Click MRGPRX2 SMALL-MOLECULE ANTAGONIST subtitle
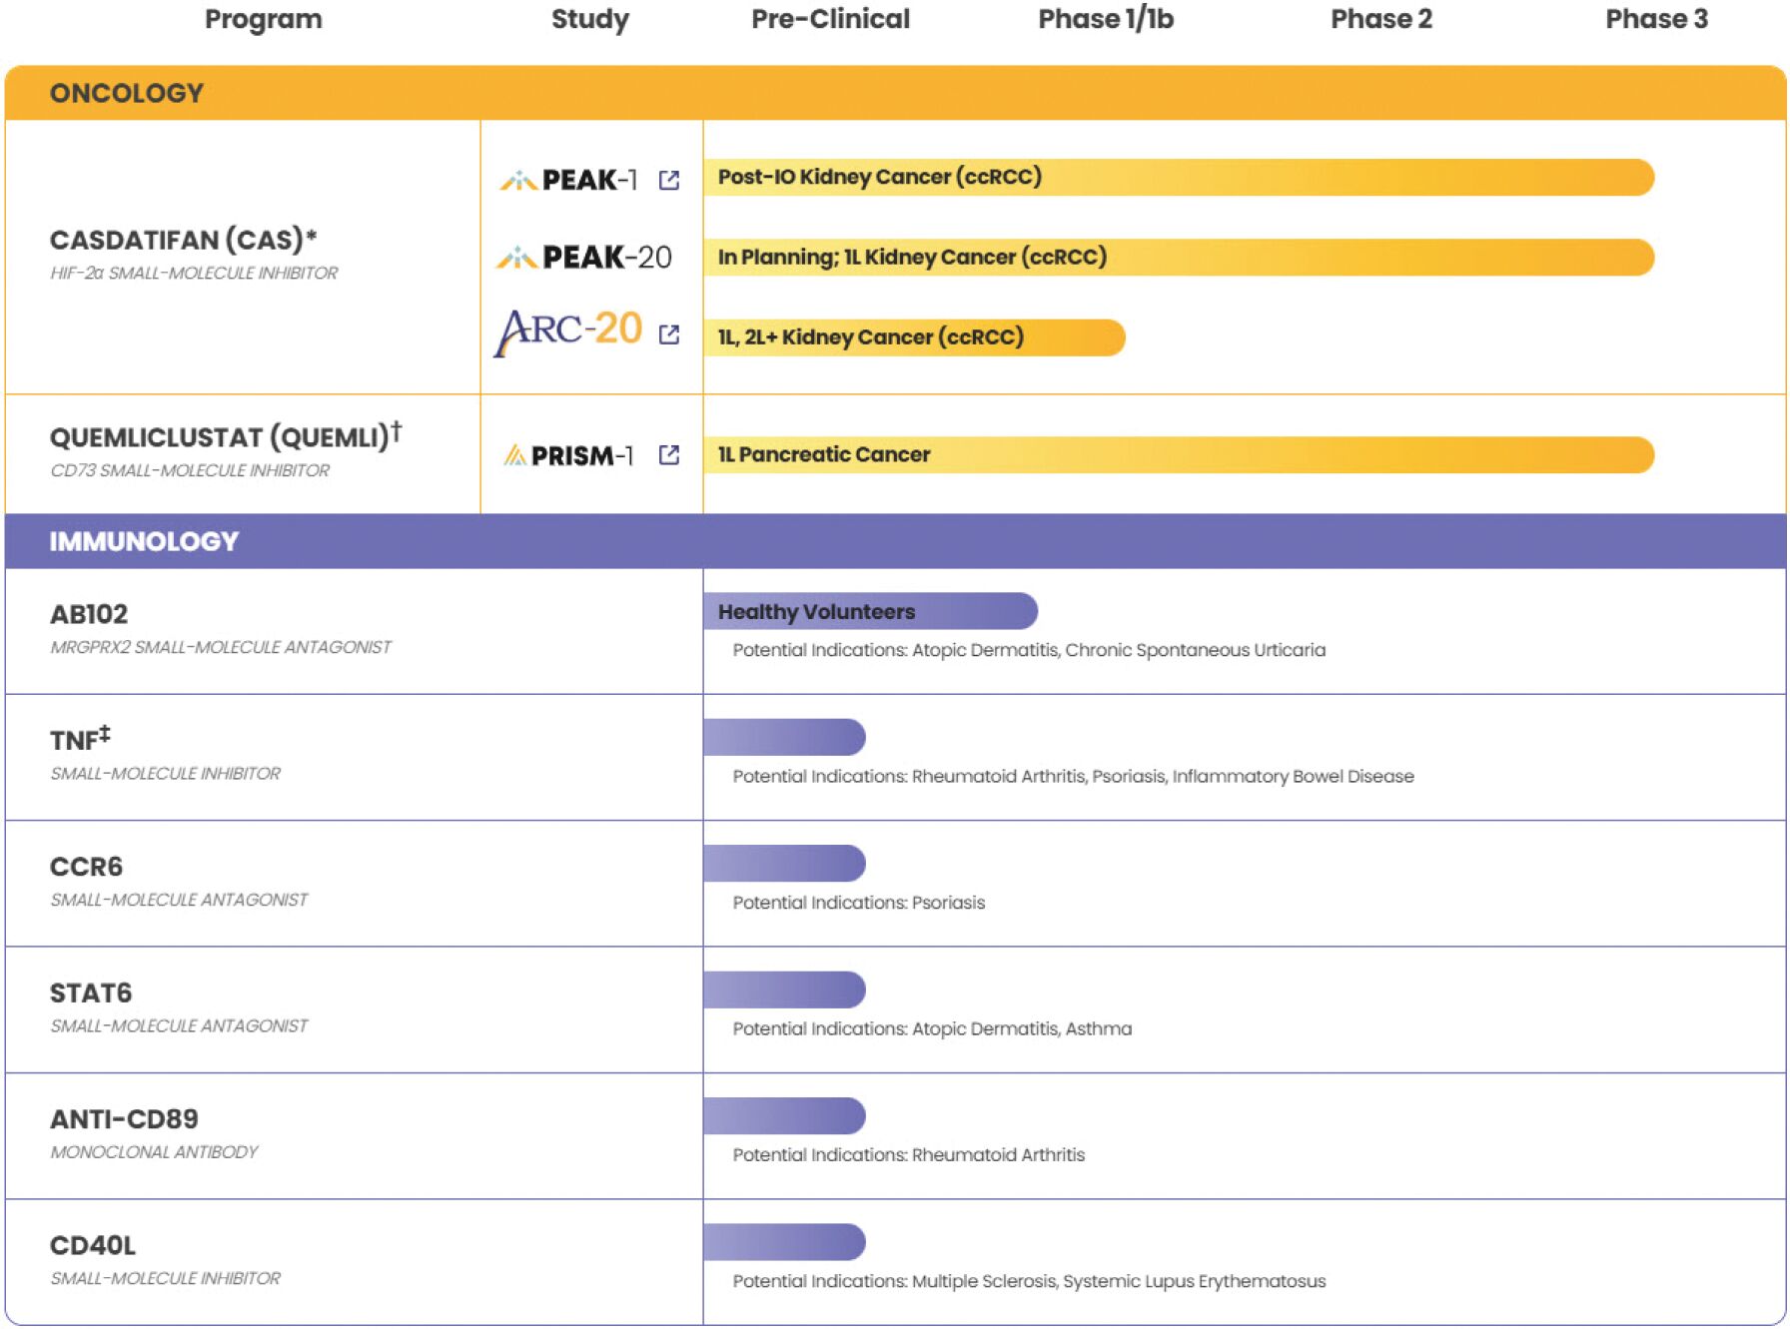The width and height of the screenshot is (1790, 1329). [x=221, y=647]
